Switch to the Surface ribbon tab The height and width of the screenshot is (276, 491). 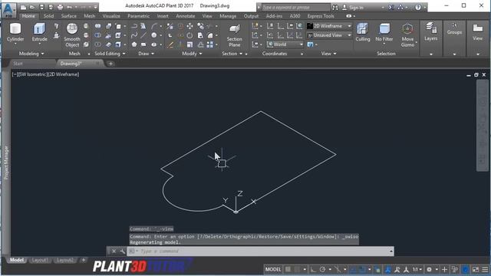68,16
